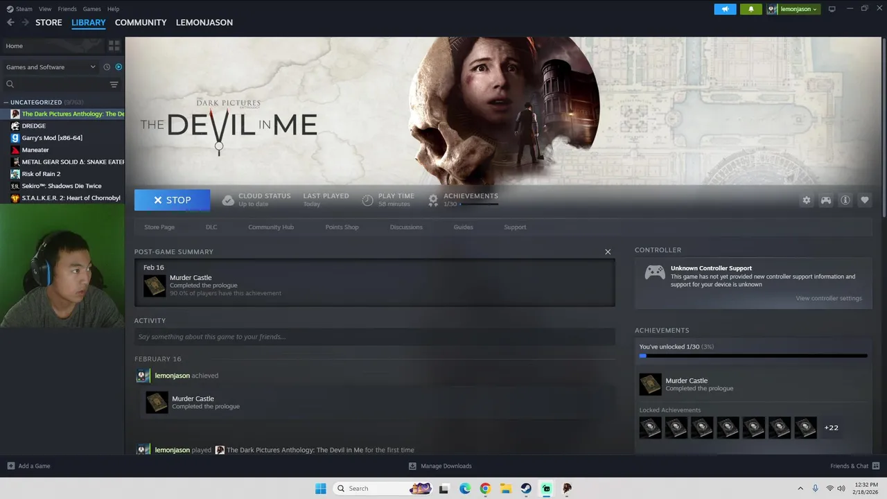Open the blue announcements megaphone button

point(725,9)
